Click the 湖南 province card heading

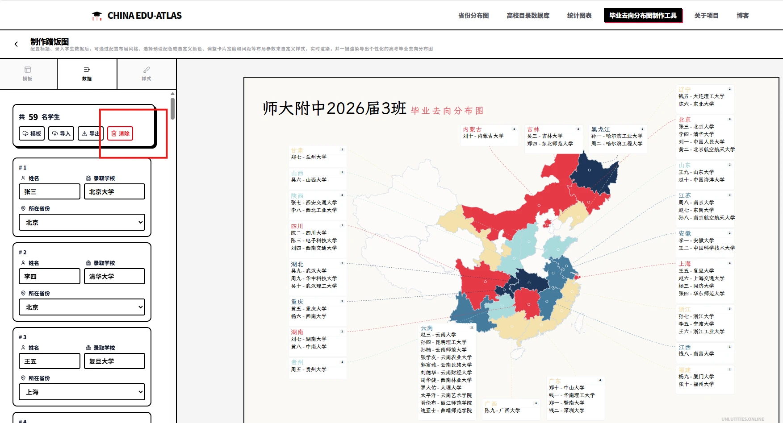click(x=297, y=332)
